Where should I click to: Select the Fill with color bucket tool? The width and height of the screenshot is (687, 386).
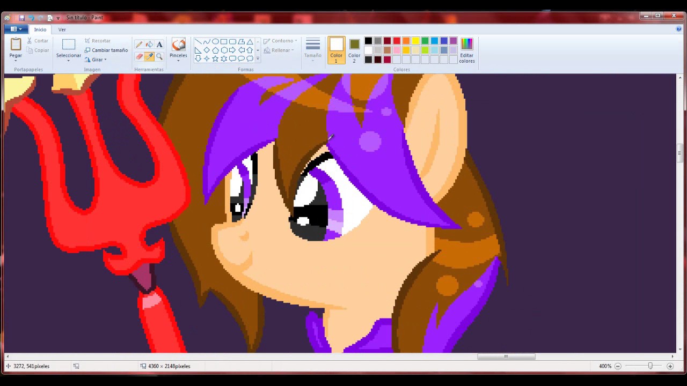149,44
